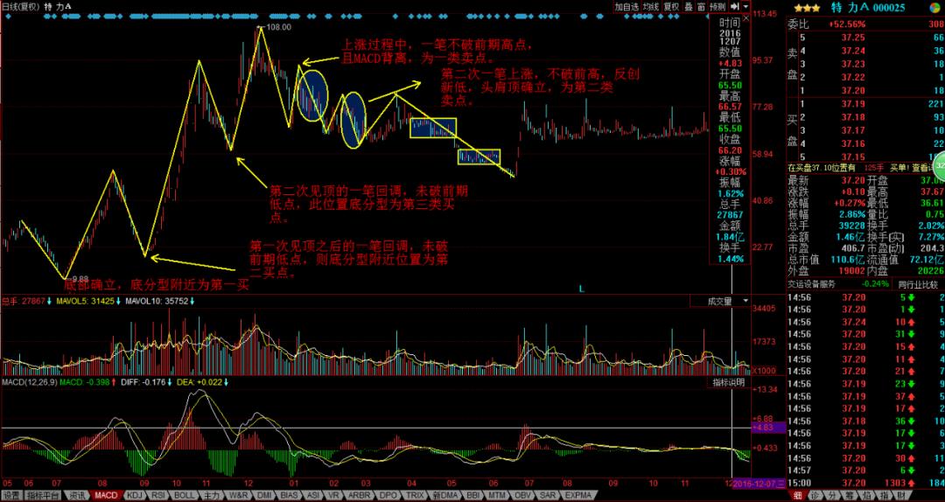Select the BIAS indicator tab

point(290,495)
